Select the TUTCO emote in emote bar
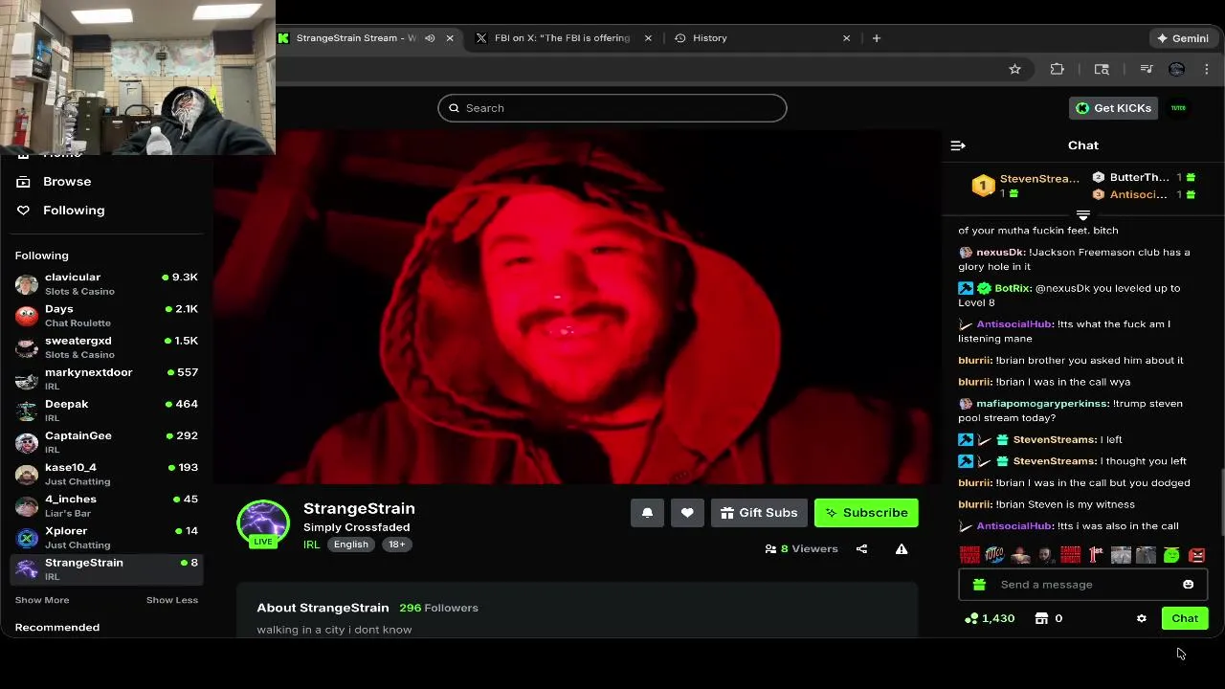Image resolution: width=1225 pixels, height=689 pixels. coord(995,555)
